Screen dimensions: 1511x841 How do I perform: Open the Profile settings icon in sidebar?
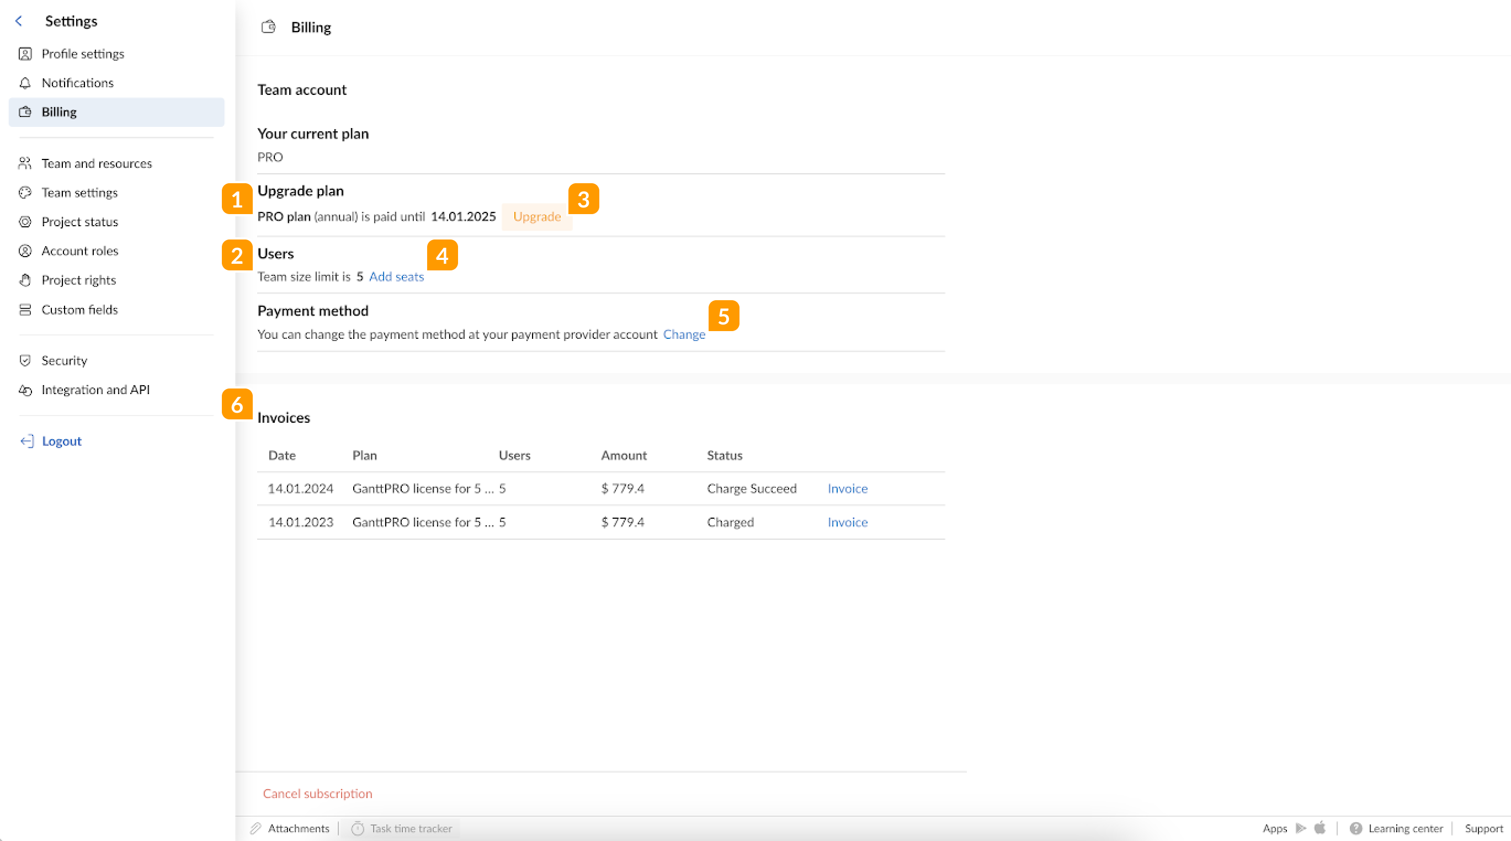pyautogui.click(x=25, y=54)
